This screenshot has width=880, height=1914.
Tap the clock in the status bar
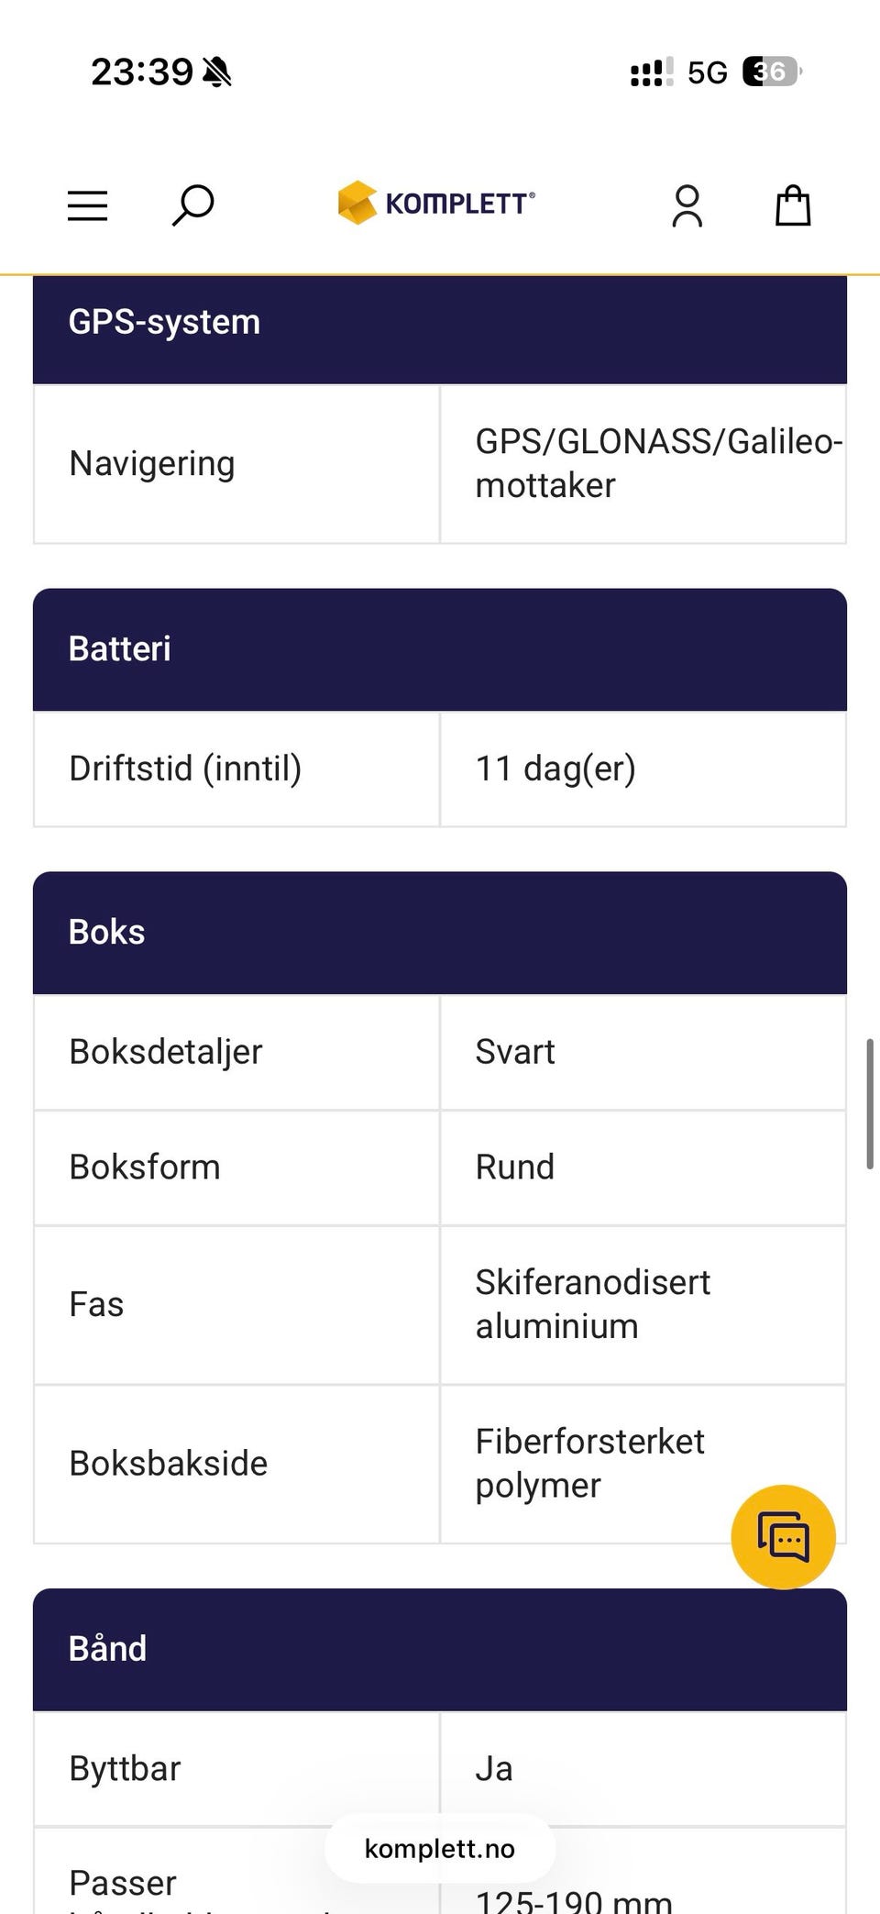pyautogui.click(x=142, y=72)
